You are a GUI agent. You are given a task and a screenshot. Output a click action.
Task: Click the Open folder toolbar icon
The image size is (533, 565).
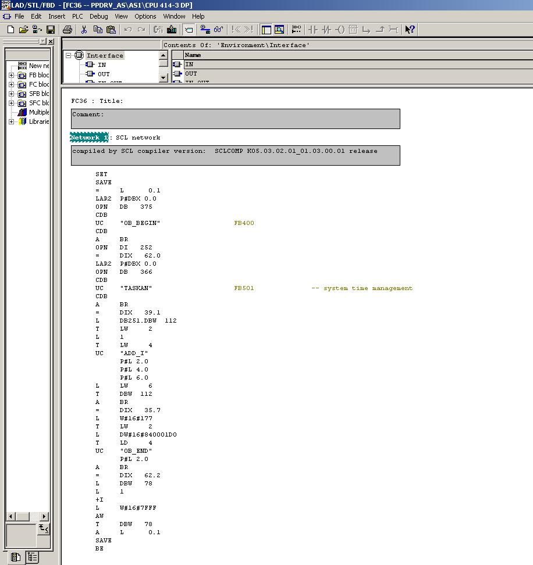pyautogui.click(x=24, y=30)
